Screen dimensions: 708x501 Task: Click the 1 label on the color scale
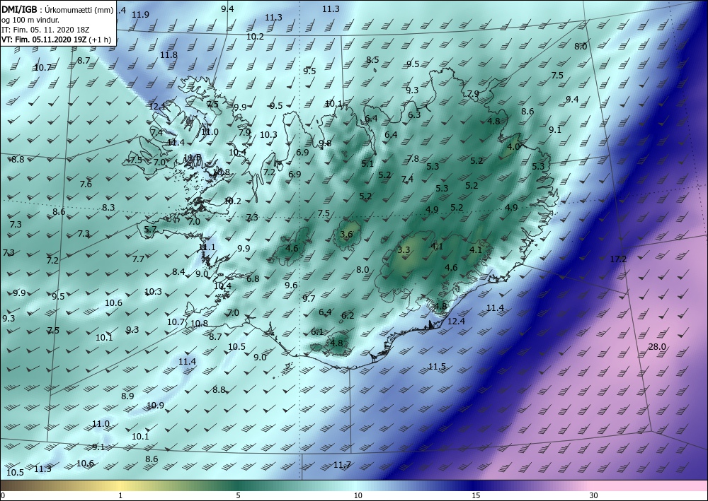[120, 496]
